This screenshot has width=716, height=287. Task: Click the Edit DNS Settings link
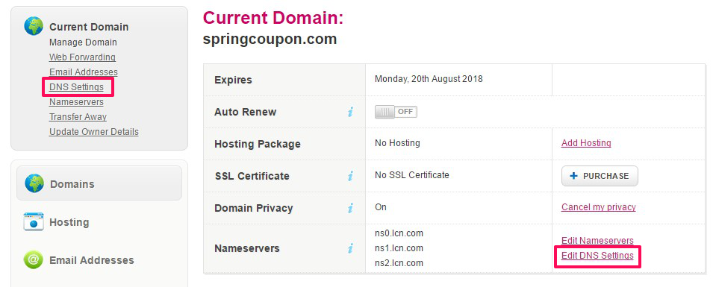598,256
